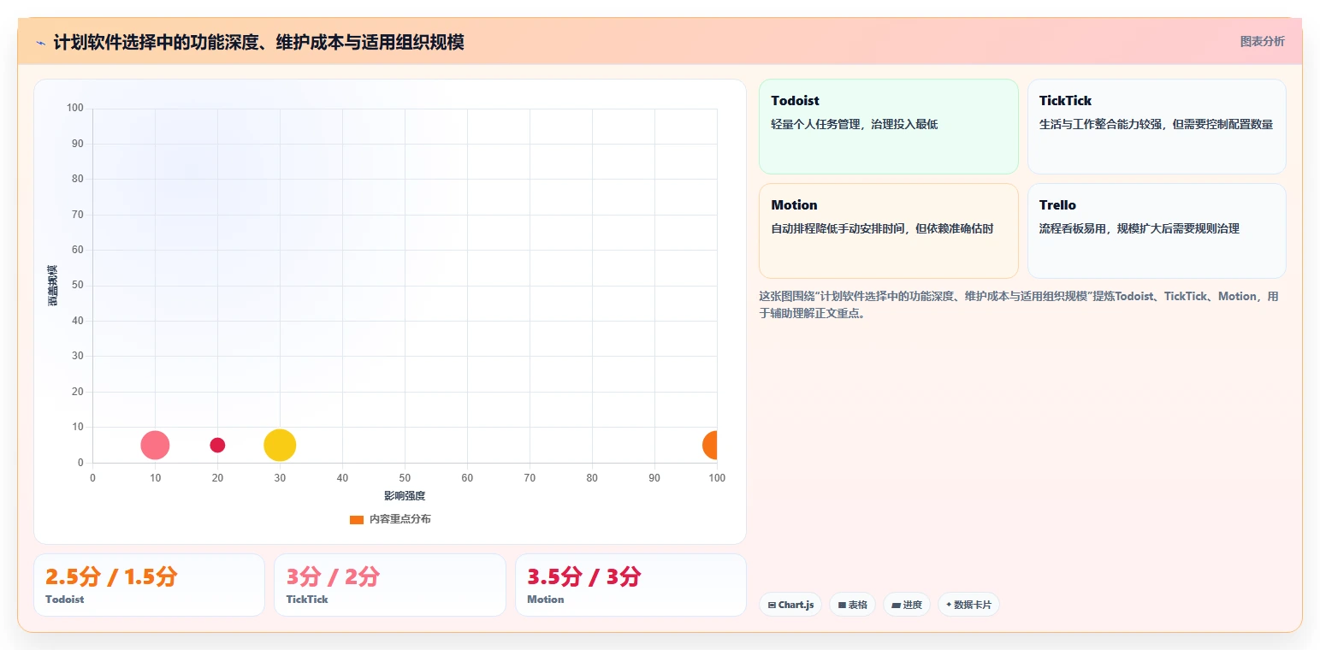This screenshot has width=1320, height=650.
Task: Click the 图表分析 label in header
Action: click(x=1262, y=41)
